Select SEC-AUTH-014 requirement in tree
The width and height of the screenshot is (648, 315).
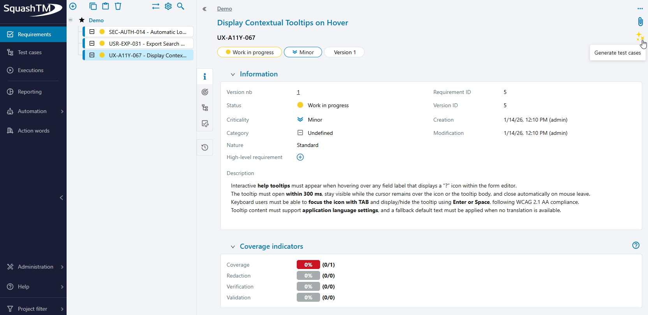click(138, 32)
